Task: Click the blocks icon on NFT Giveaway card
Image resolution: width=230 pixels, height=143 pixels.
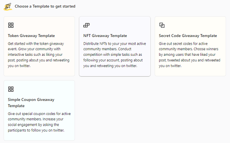Action: coord(86,25)
